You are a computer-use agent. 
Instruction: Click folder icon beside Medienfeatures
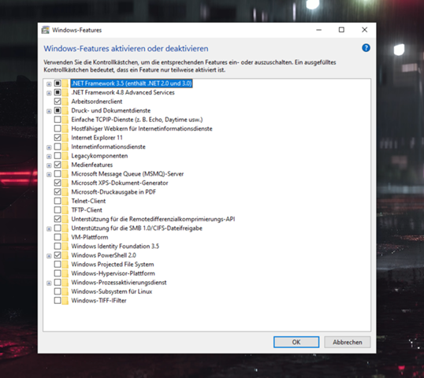pos(65,165)
